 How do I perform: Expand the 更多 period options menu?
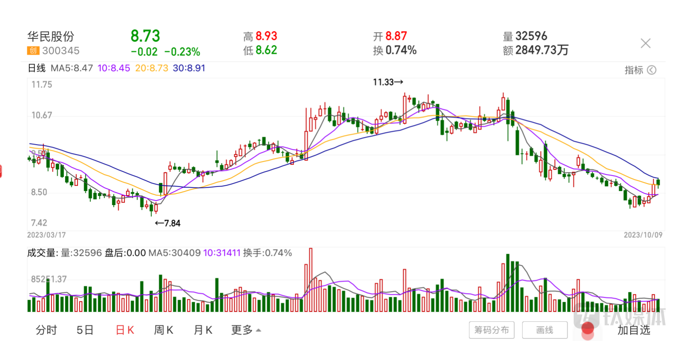point(246,330)
